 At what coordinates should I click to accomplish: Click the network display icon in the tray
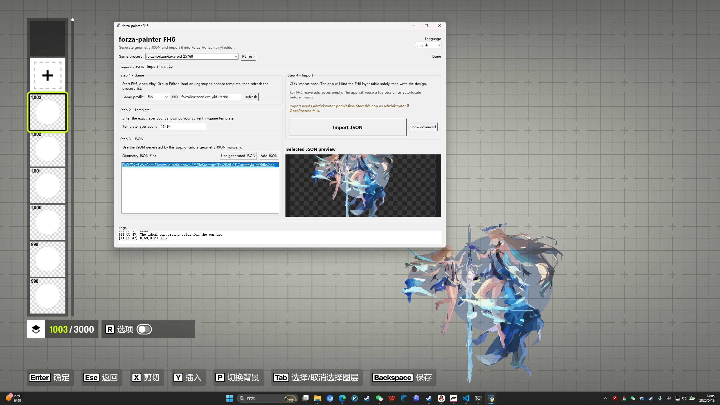point(678,398)
